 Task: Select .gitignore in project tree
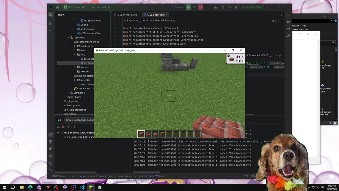pos(70,101)
